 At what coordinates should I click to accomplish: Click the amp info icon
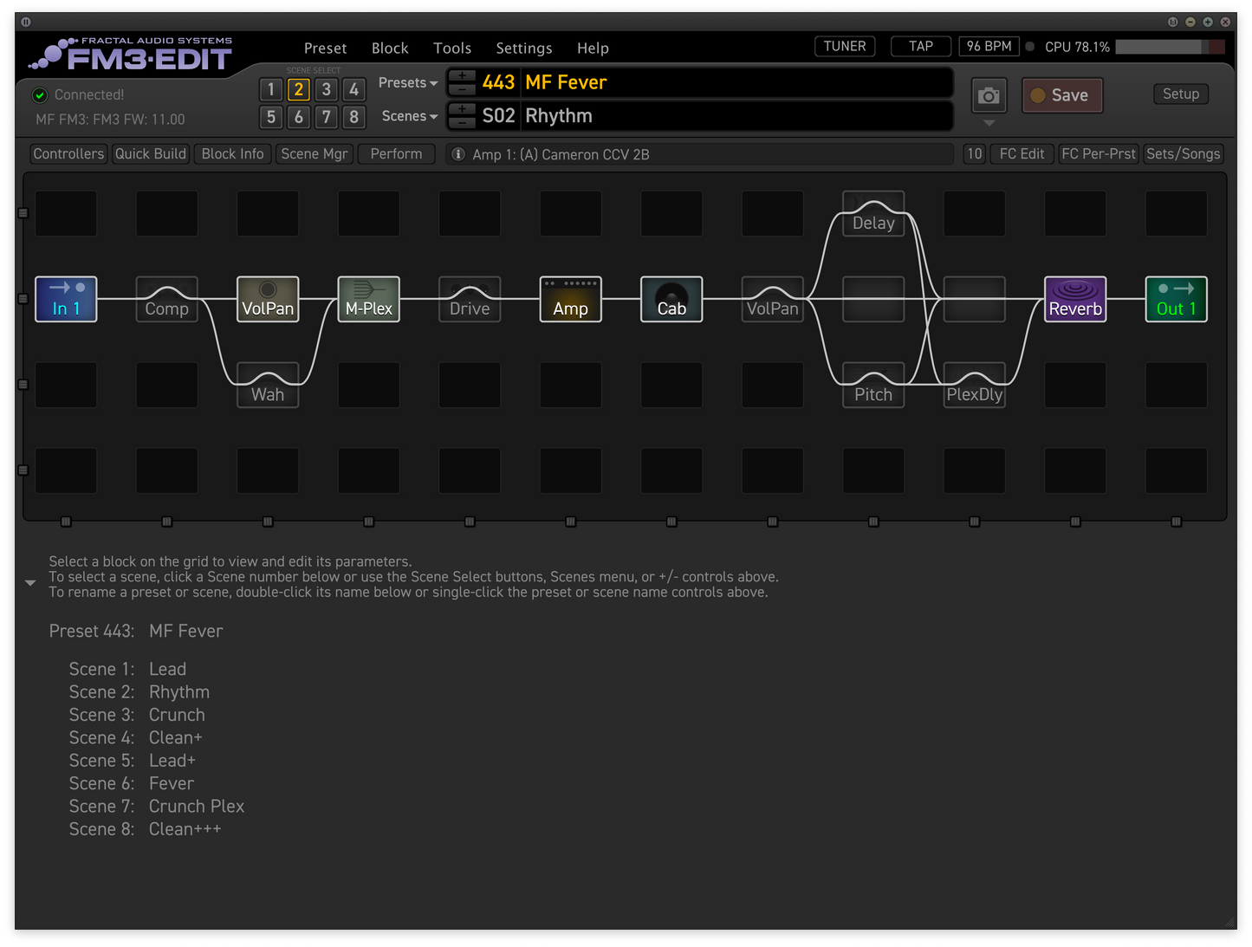click(458, 154)
